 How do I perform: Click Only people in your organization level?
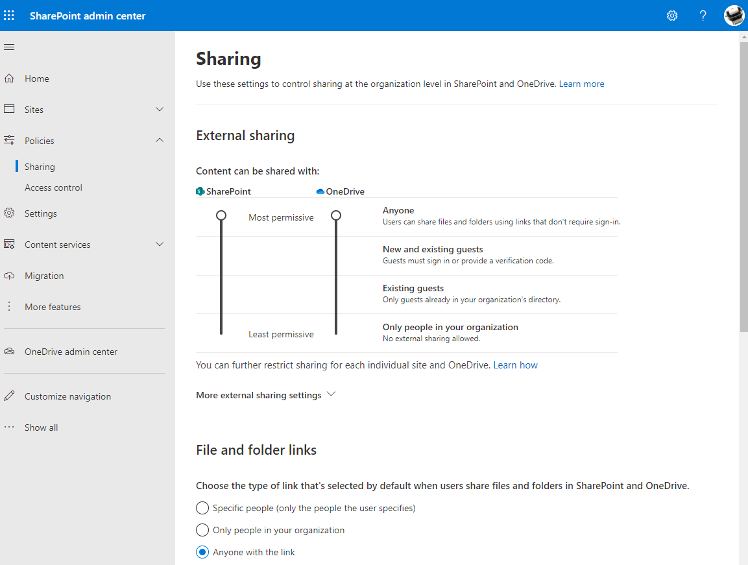point(450,327)
